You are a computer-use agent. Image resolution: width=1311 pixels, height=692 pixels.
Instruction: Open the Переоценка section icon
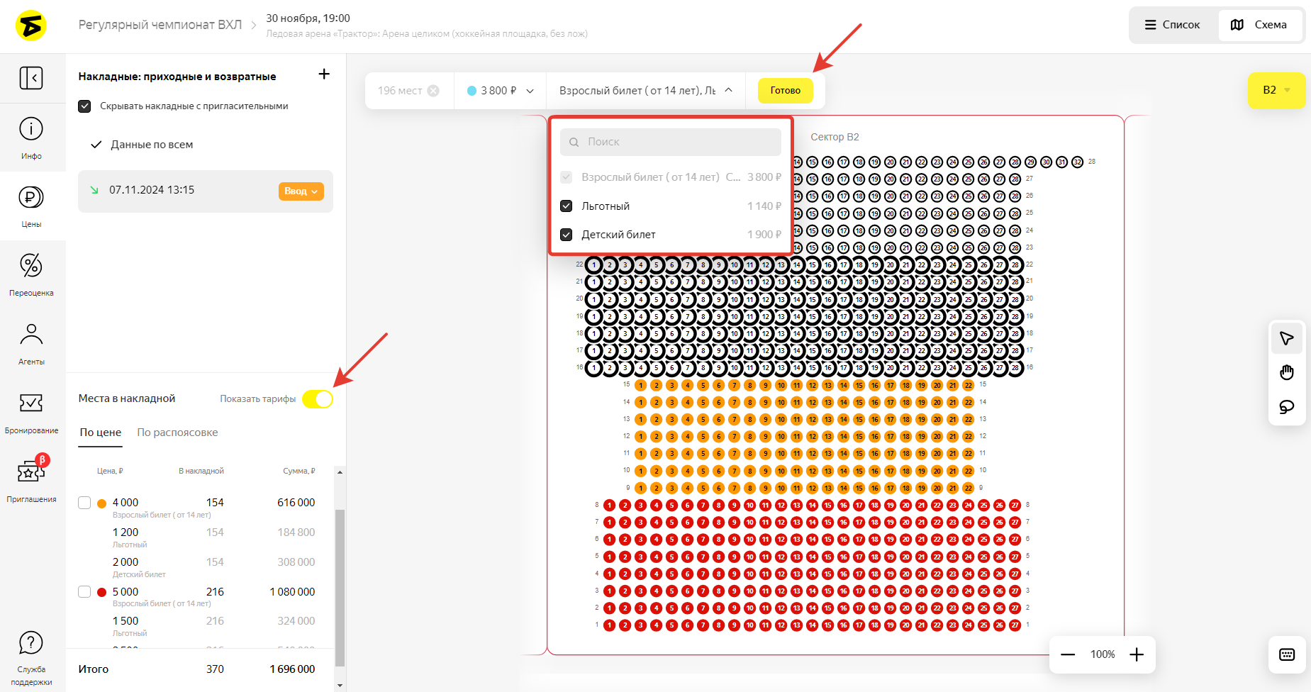pos(31,266)
